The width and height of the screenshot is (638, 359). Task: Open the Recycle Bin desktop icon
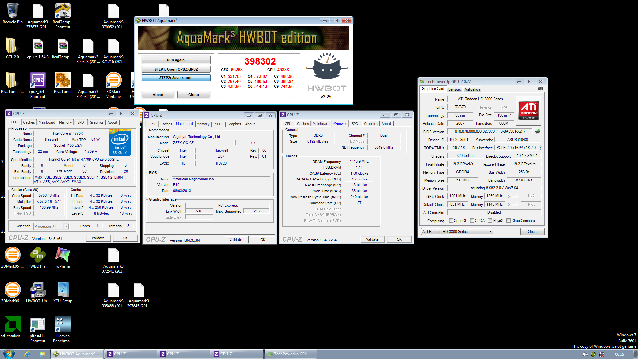[x=12, y=13]
